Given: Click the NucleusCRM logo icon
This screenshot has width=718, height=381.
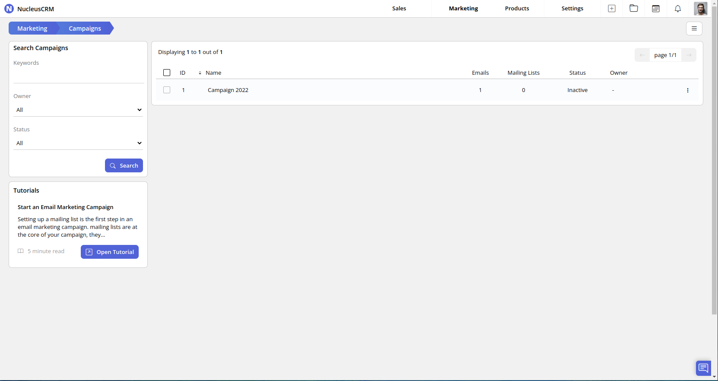Looking at the screenshot, I should tap(9, 9).
